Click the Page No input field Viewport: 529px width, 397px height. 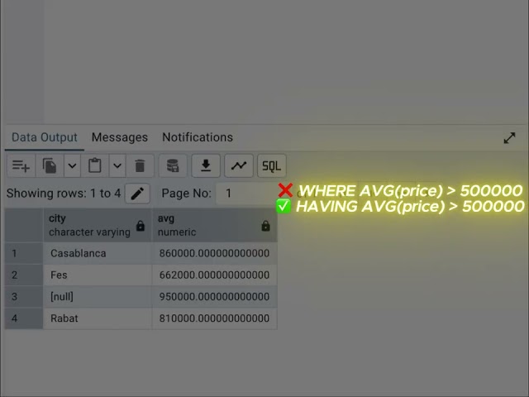[248, 194]
